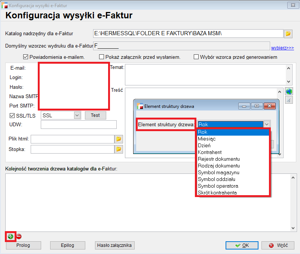The image size is (300, 254).
Task: Click the wybierz>>> link
Action: click(x=282, y=48)
